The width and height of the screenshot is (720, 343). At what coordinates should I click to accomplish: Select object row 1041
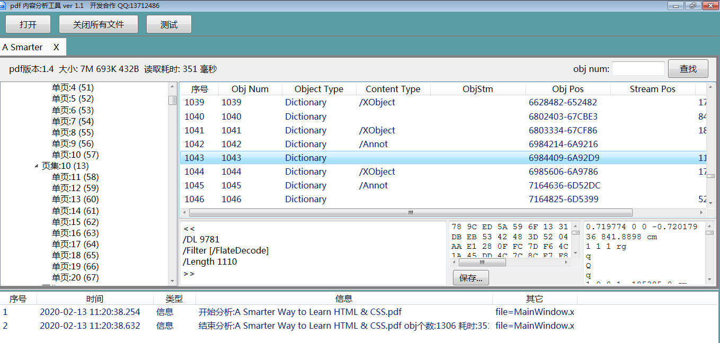(x=443, y=130)
